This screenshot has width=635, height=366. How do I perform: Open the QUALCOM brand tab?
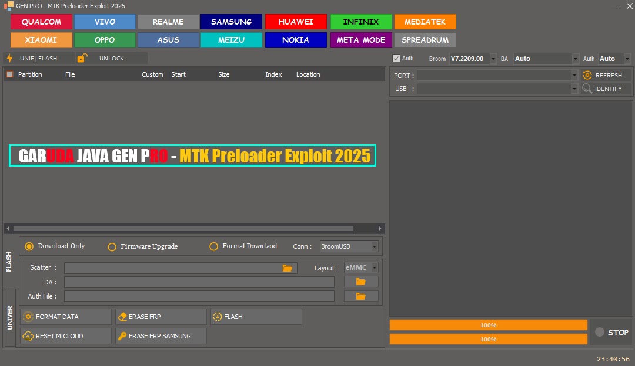[41, 22]
